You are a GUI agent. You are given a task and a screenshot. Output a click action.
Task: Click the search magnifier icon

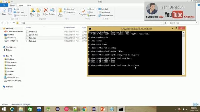(196, 23)
